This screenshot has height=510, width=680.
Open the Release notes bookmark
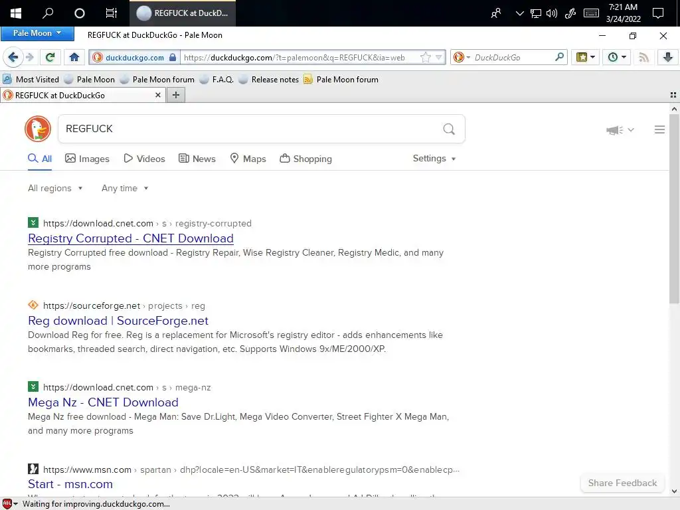pos(268,80)
